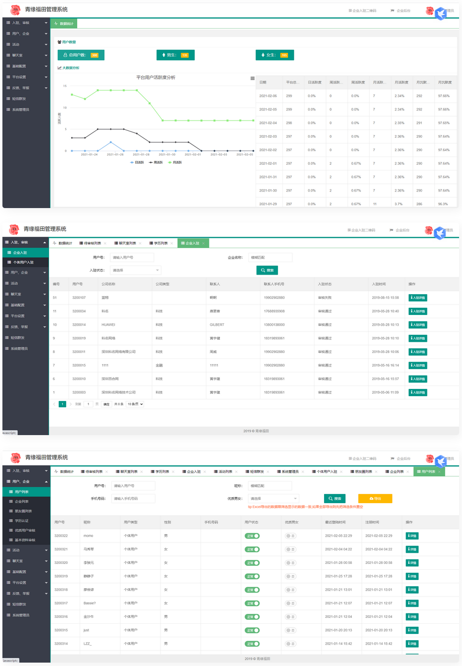
Task: Click the 总用户数 user count badge
Action: point(81,55)
